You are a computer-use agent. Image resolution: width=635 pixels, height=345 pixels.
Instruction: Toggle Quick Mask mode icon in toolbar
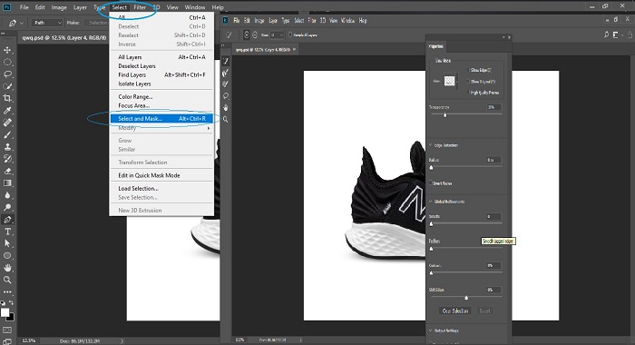(x=7, y=330)
